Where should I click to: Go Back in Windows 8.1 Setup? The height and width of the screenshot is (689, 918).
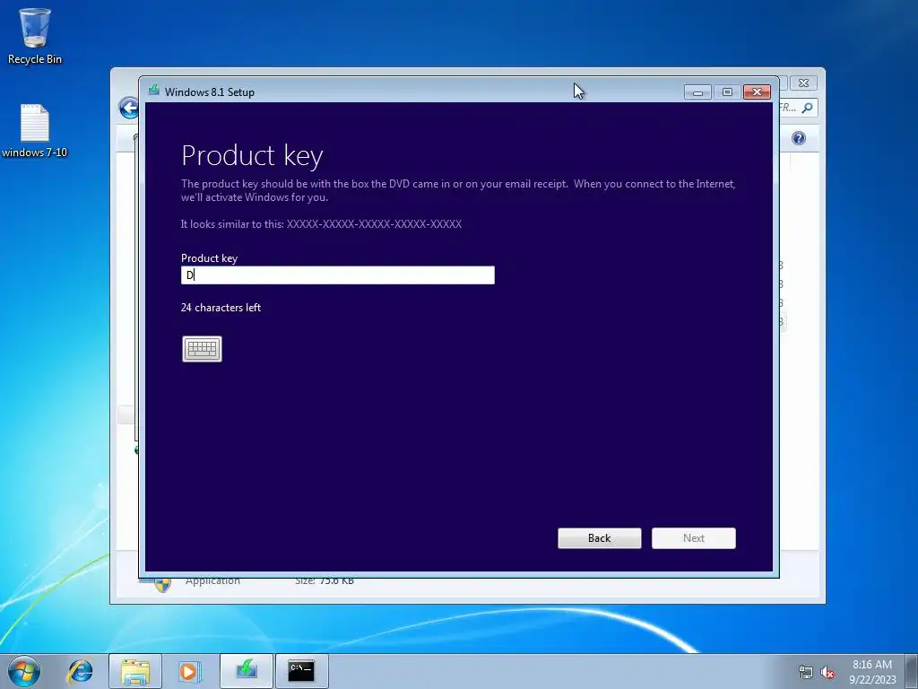click(x=600, y=538)
